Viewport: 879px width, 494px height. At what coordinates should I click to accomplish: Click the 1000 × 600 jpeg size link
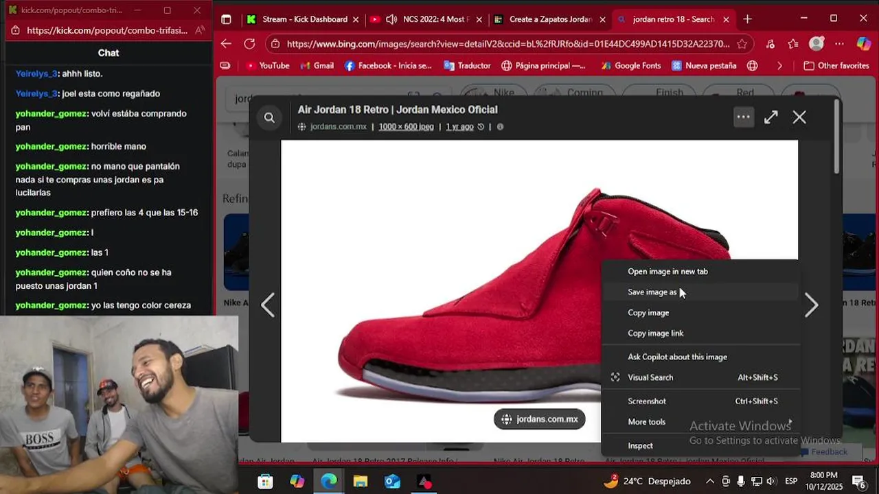(406, 127)
